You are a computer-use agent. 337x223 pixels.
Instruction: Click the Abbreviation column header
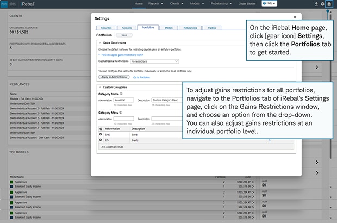click(113, 129)
